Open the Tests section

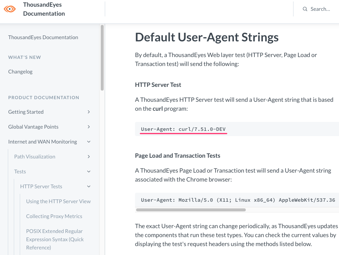click(x=20, y=171)
